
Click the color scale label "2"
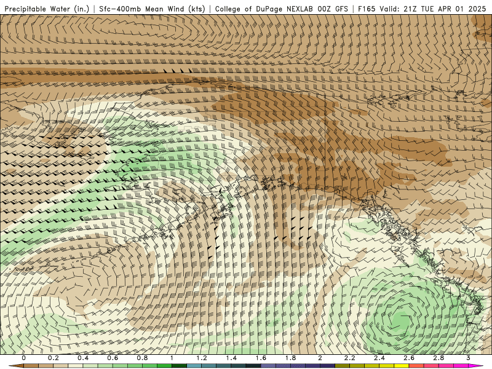(x=320, y=358)
